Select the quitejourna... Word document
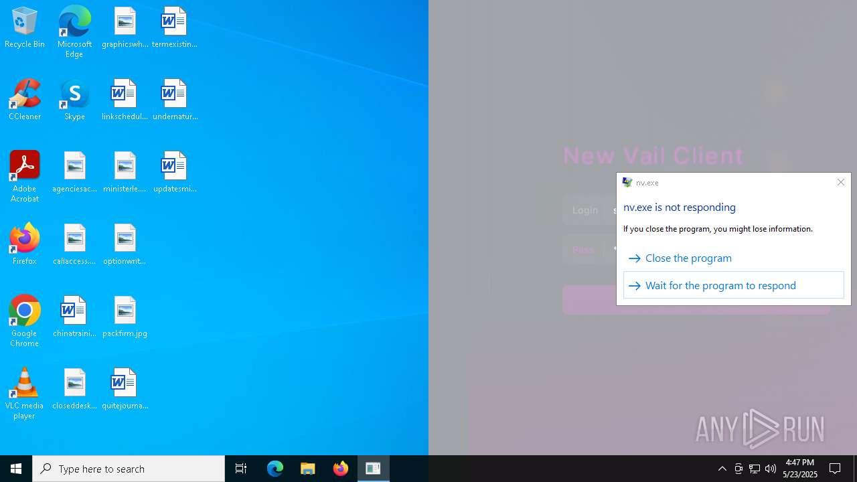This screenshot has width=857, height=482. 125,390
